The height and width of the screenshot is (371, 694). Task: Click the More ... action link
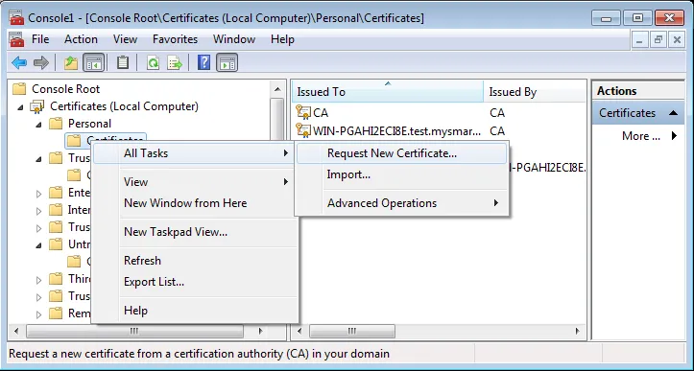tap(641, 136)
